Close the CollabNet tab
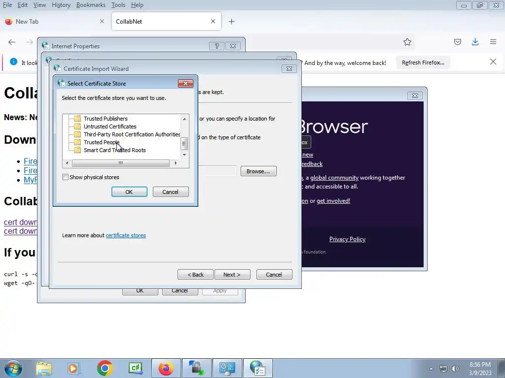 [x=213, y=21]
